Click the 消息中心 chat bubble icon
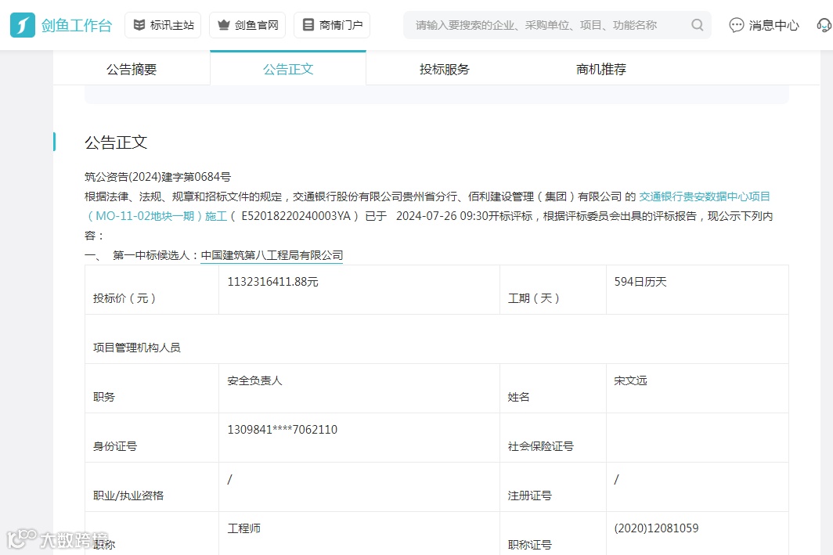 (736, 25)
